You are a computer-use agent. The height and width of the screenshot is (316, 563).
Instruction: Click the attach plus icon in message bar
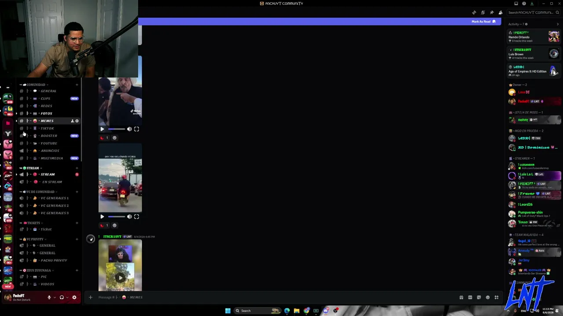point(90,297)
